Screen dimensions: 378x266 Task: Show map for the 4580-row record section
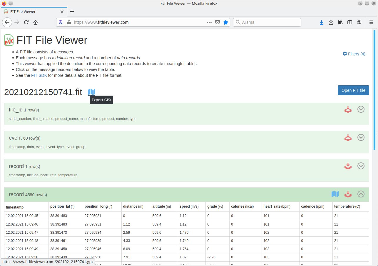[335, 194]
